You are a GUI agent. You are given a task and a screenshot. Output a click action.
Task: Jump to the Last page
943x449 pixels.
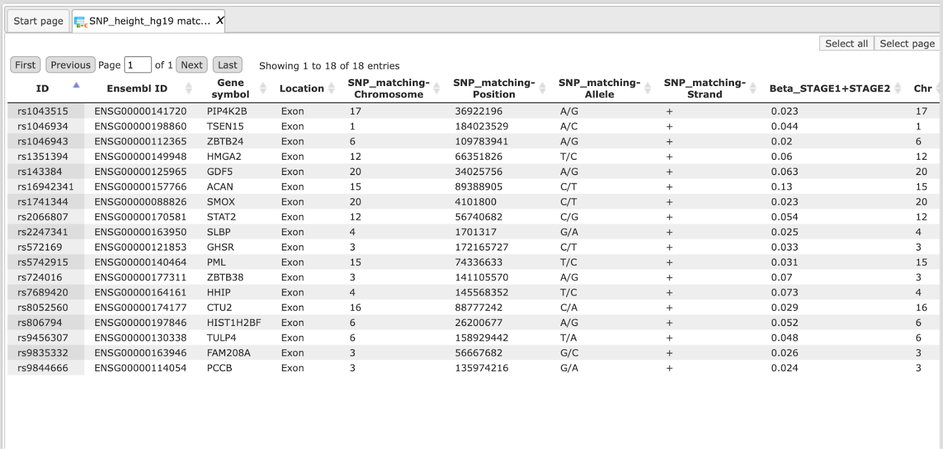tap(227, 65)
